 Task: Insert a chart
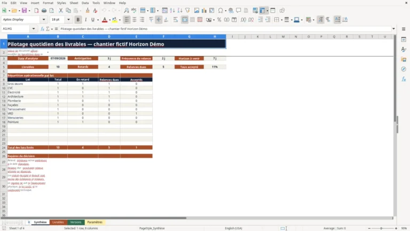(x=204, y=11)
